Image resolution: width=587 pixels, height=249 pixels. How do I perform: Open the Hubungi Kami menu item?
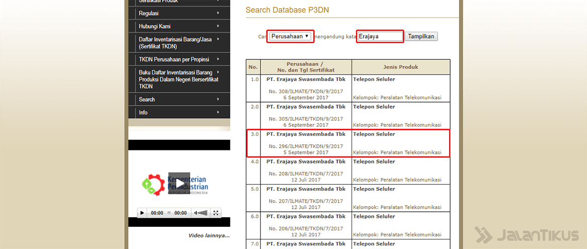click(180, 26)
